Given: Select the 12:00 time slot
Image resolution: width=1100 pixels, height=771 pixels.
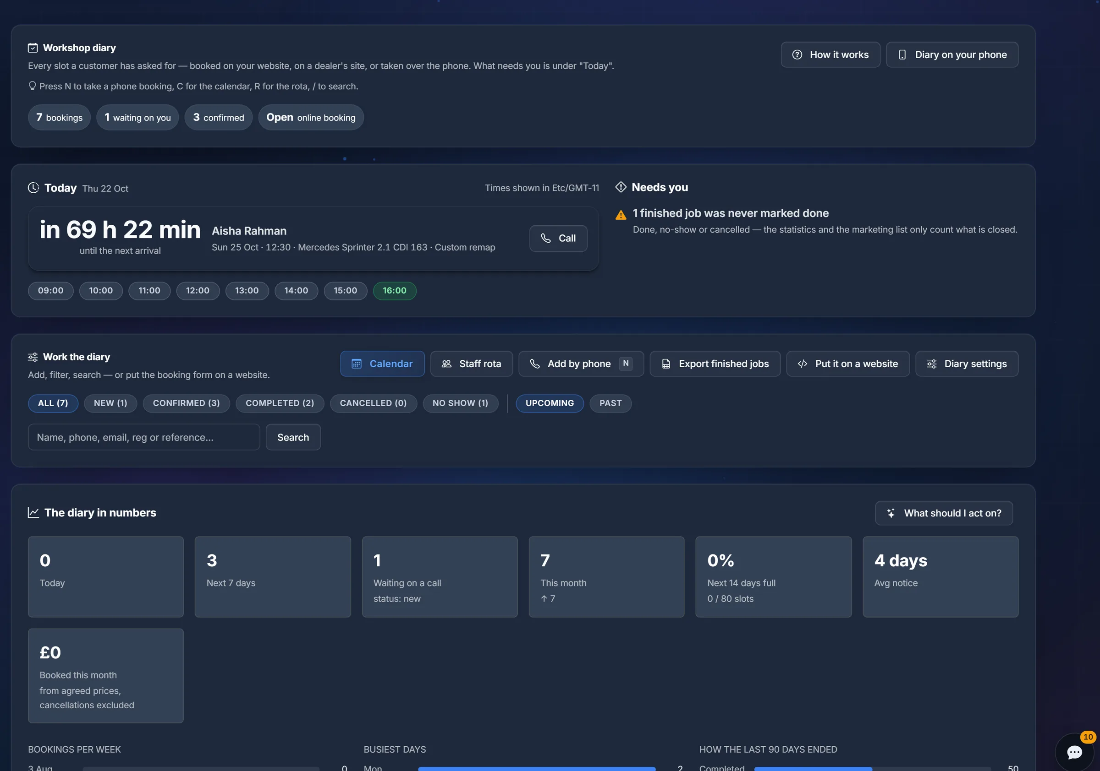Looking at the screenshot, I should coord(198,291).
